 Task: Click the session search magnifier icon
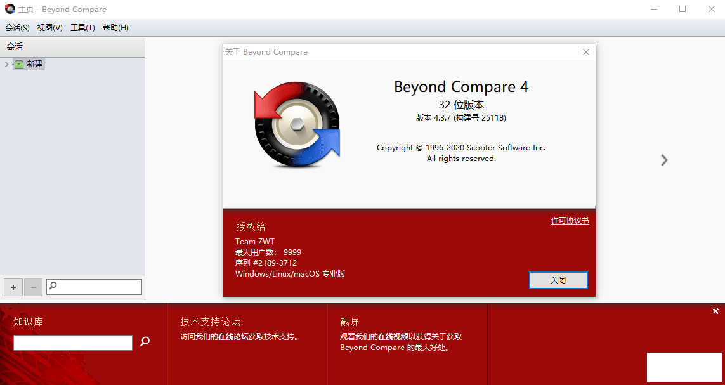coord(53,285)
